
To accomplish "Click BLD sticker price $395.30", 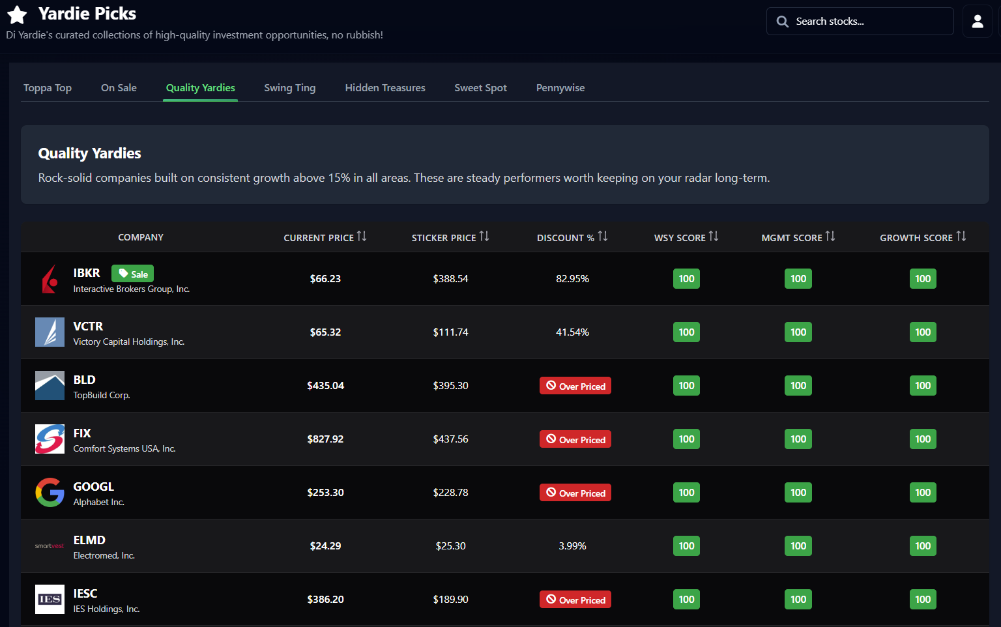I will point(450,386).
